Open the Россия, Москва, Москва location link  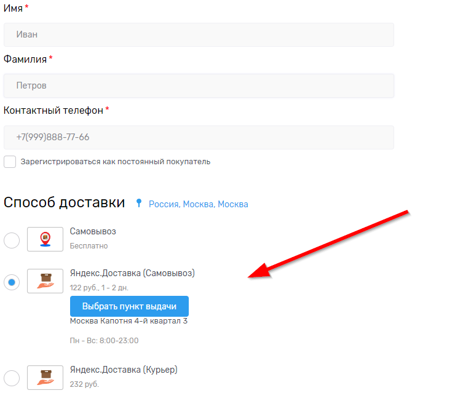(x=198, y=204)
